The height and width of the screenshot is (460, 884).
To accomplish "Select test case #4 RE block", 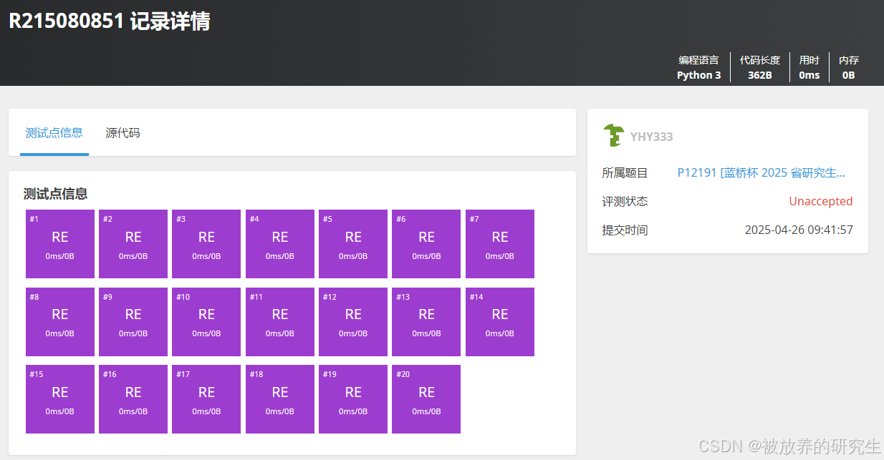I will (x=280, y=244).
